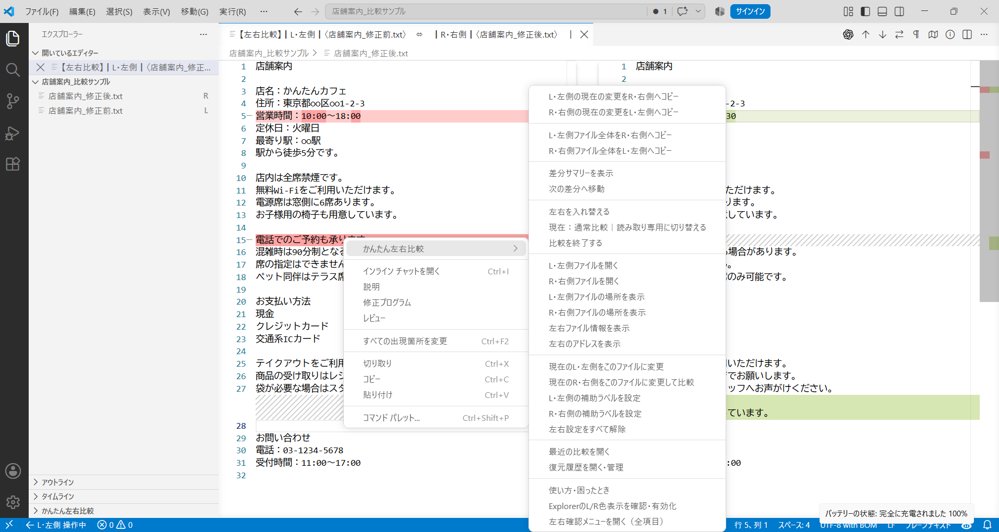The height and width of the screenshot is (532, 999).
Task: Open the ファイル(F) menu
Action: click(x=42, y=11)
